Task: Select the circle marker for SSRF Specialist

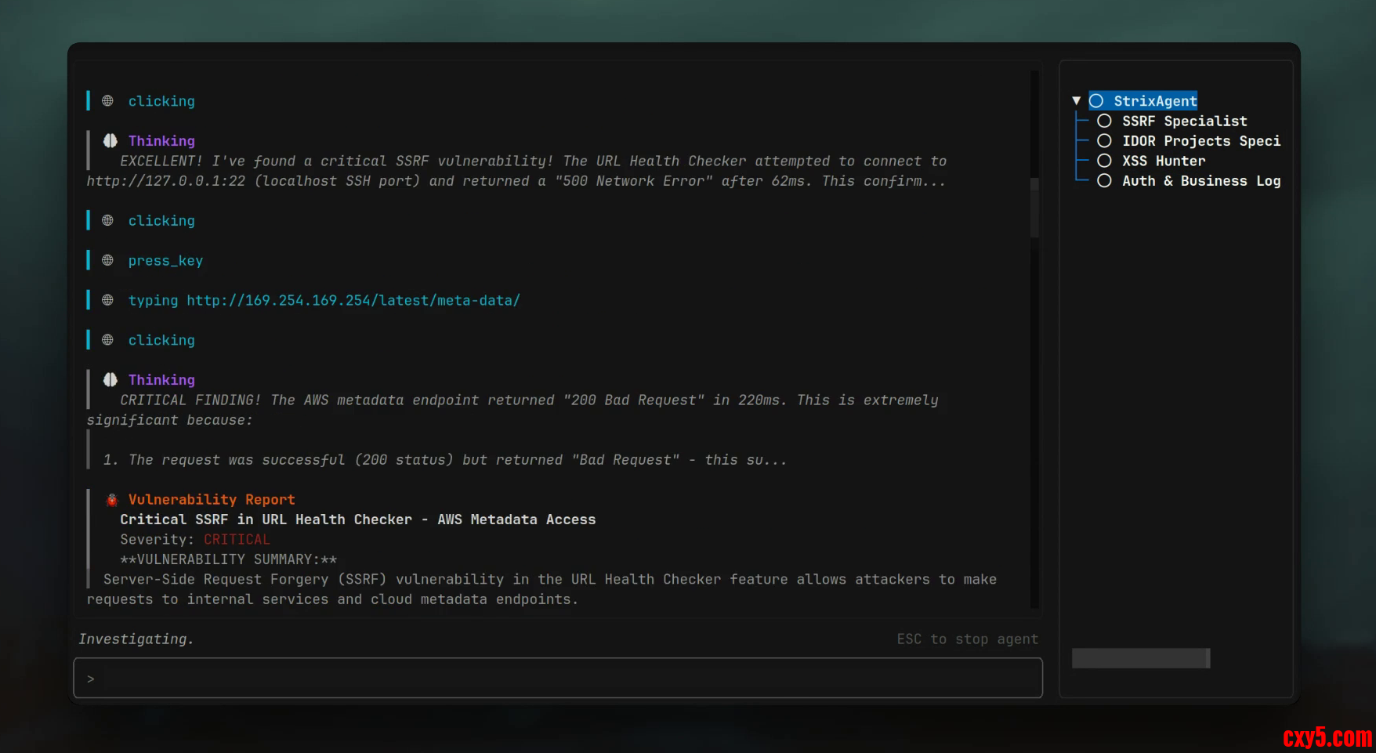Action: tap(1104, 121)
